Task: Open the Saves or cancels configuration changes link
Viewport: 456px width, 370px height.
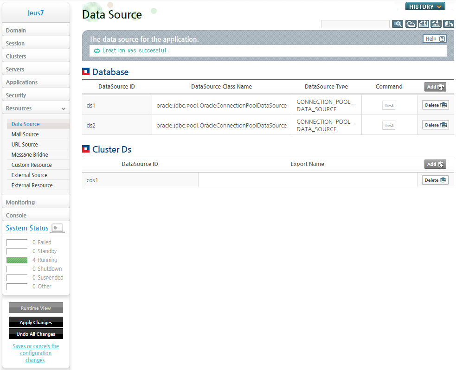Action: point(36,353)
